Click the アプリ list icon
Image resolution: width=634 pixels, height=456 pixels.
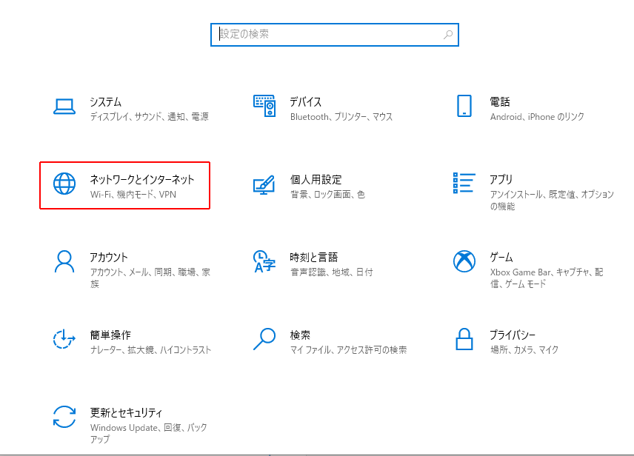[464, 184]
